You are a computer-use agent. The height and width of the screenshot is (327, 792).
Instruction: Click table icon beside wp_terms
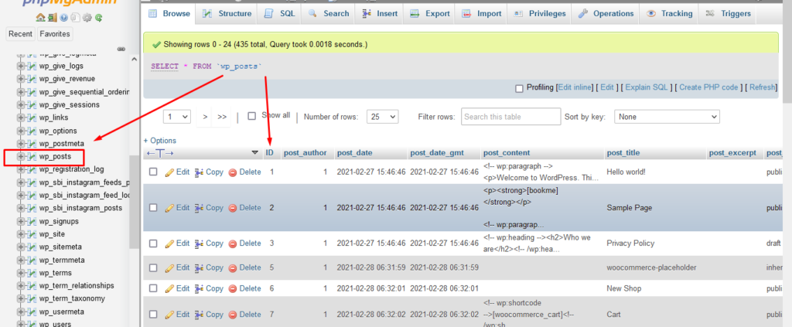click(x=32, y=273)
